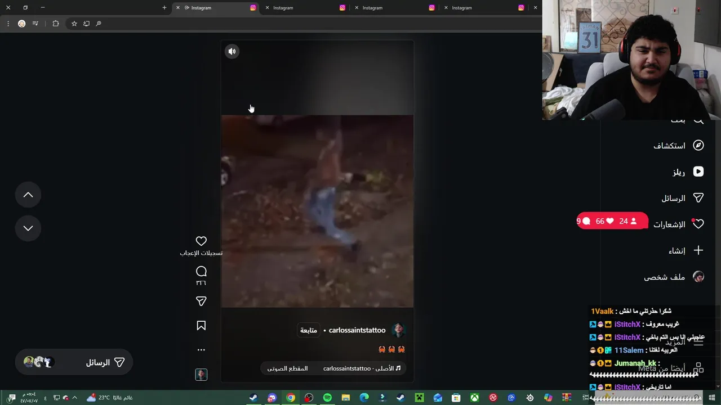The width and height of the screenshot is (721, 405).
Task: Like the reel with the heart icon
Action: pos(201,241)
